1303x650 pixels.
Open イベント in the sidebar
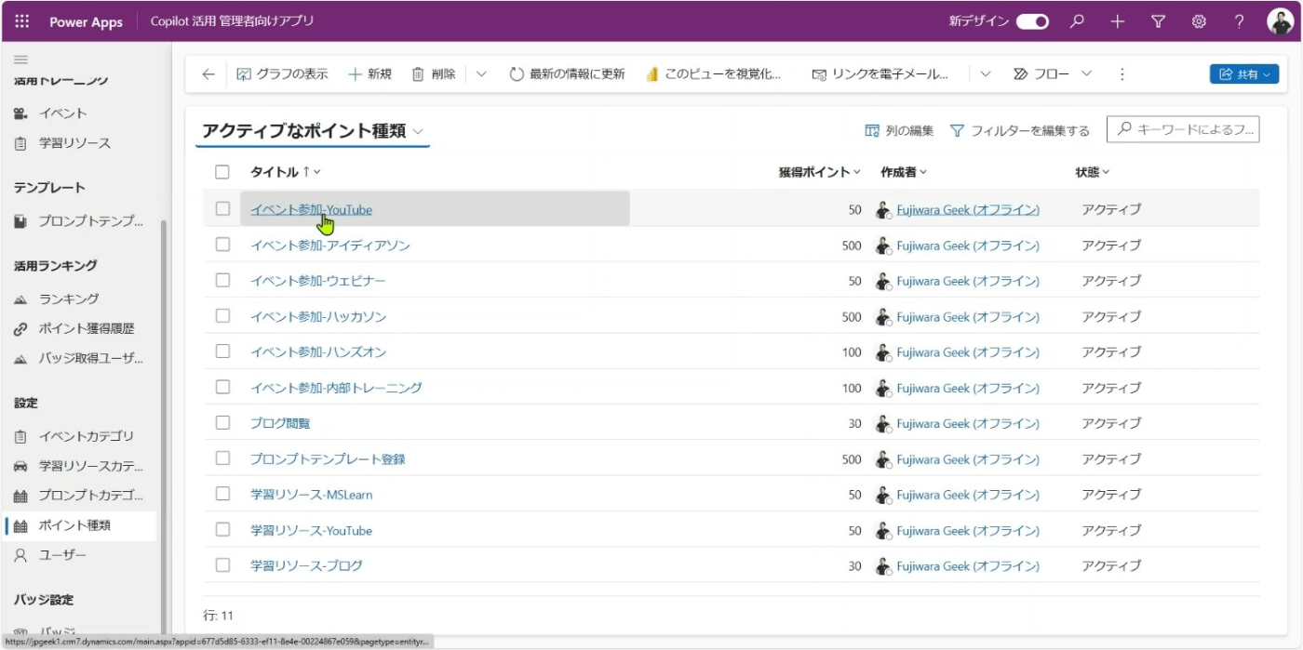click(63, 113)
